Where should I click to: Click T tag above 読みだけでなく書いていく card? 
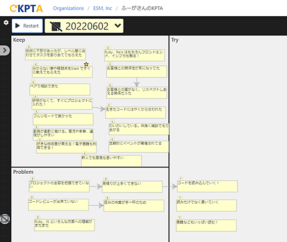coord(180,198)
